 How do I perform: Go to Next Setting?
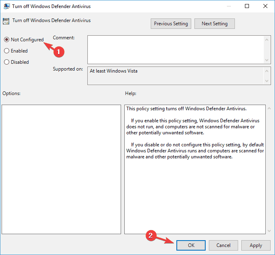click(214, 24)
